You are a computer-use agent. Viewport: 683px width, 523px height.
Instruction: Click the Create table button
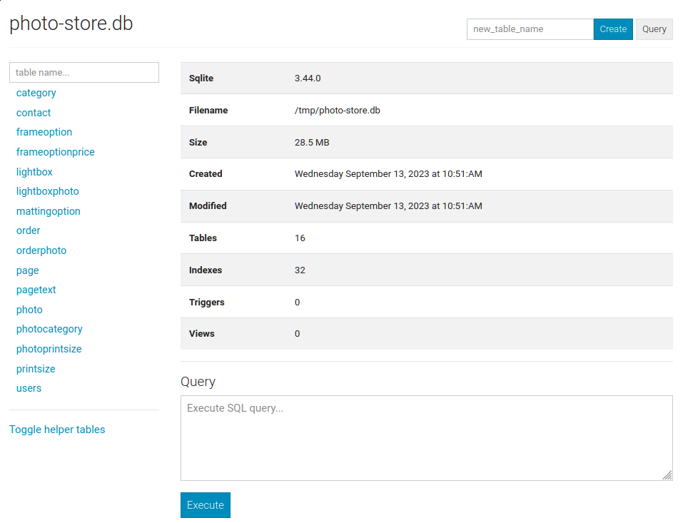pos(612,29)
